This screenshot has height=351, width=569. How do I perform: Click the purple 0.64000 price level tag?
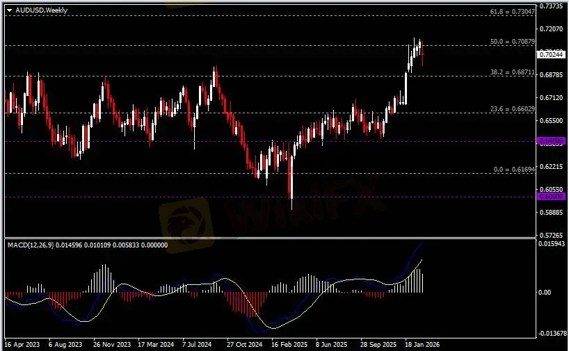550,141
